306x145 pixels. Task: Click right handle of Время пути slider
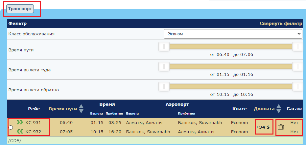point(297,46)
